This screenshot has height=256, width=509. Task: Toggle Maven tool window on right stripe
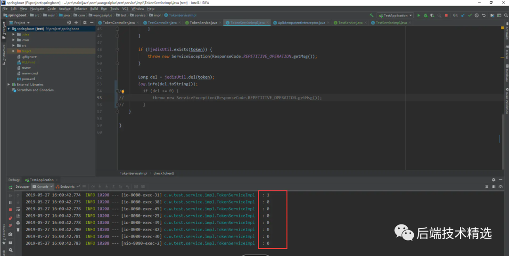pyautogui.click(x=506, y=52)
